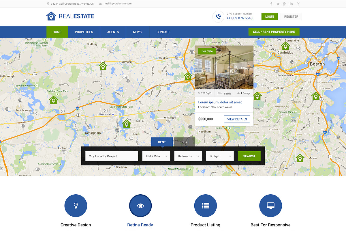The image size is (346, 231).
Task: Open the News menu item
Action: pos(137,32)
